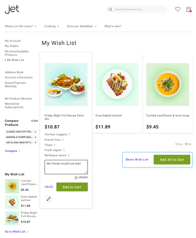This screenshot has width=196, height=238.
Task: Expand the Cooking menu
Action: coord(52,26)
